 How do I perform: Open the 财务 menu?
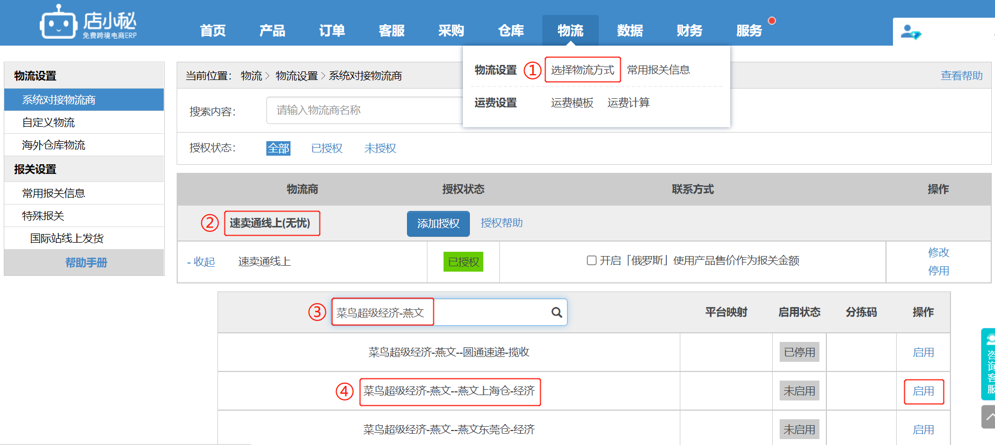[690, 31]
